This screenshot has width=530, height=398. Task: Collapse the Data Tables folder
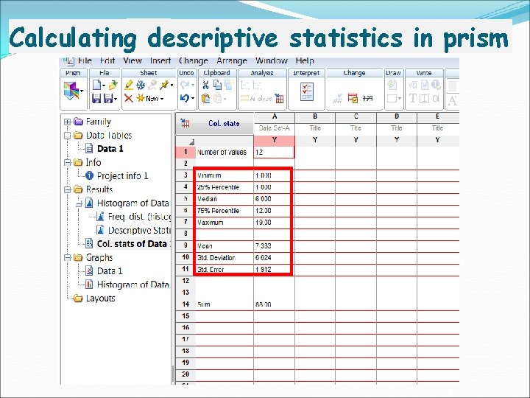67,136
